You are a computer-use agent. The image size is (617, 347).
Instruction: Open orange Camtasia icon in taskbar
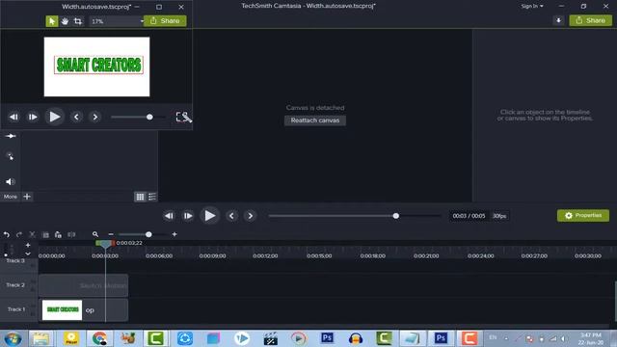pyautogui.click(x=469, y=338)
